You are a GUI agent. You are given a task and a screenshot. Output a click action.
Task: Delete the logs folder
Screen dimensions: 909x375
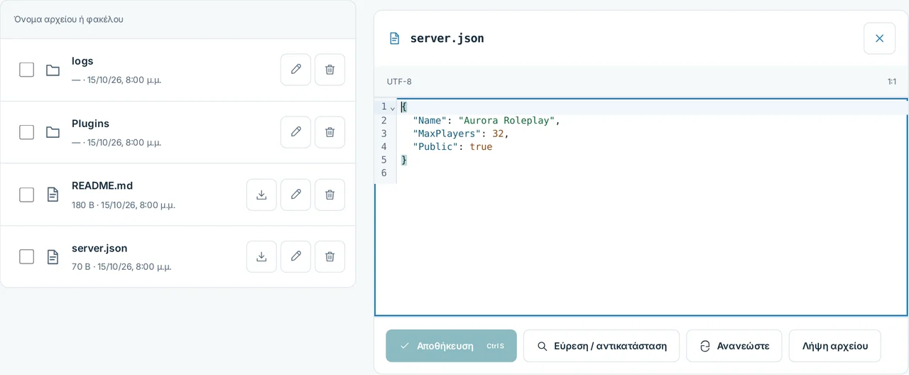(330, 70)
